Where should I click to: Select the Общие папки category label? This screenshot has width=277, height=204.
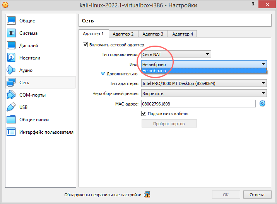(34, 120)
